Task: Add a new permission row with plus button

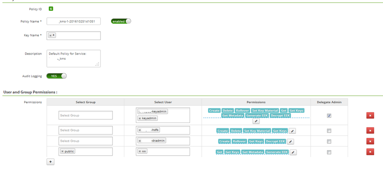Action: point(50,162)
